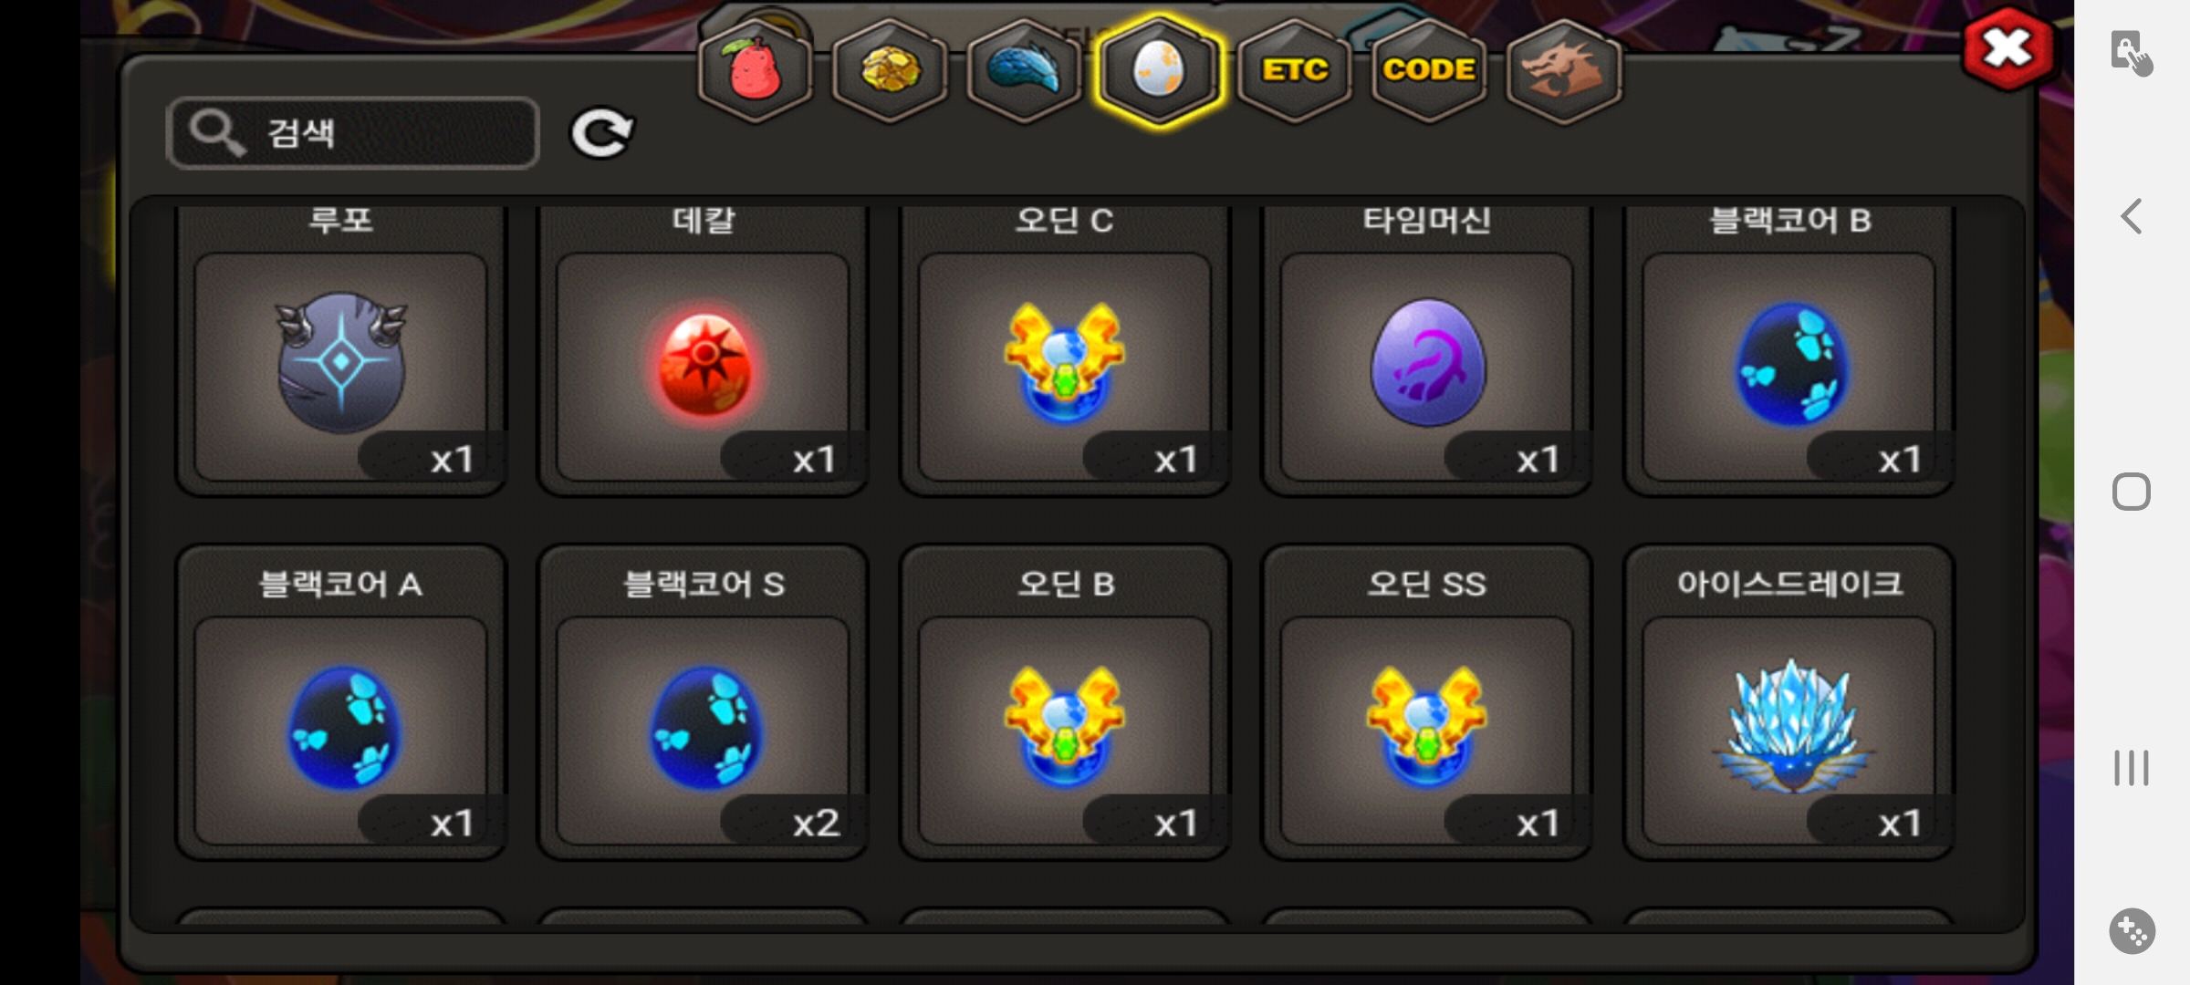2190x985 pixels.
Task: Open the blue dragon scale tab
Action: point(1024,70)
